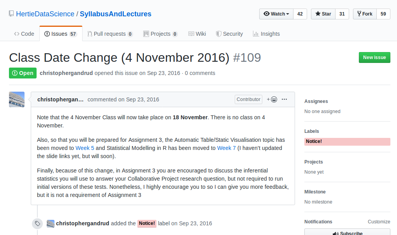Add emoji reaction to the comment
Screen dimensions: 397x235
point(272,99)
